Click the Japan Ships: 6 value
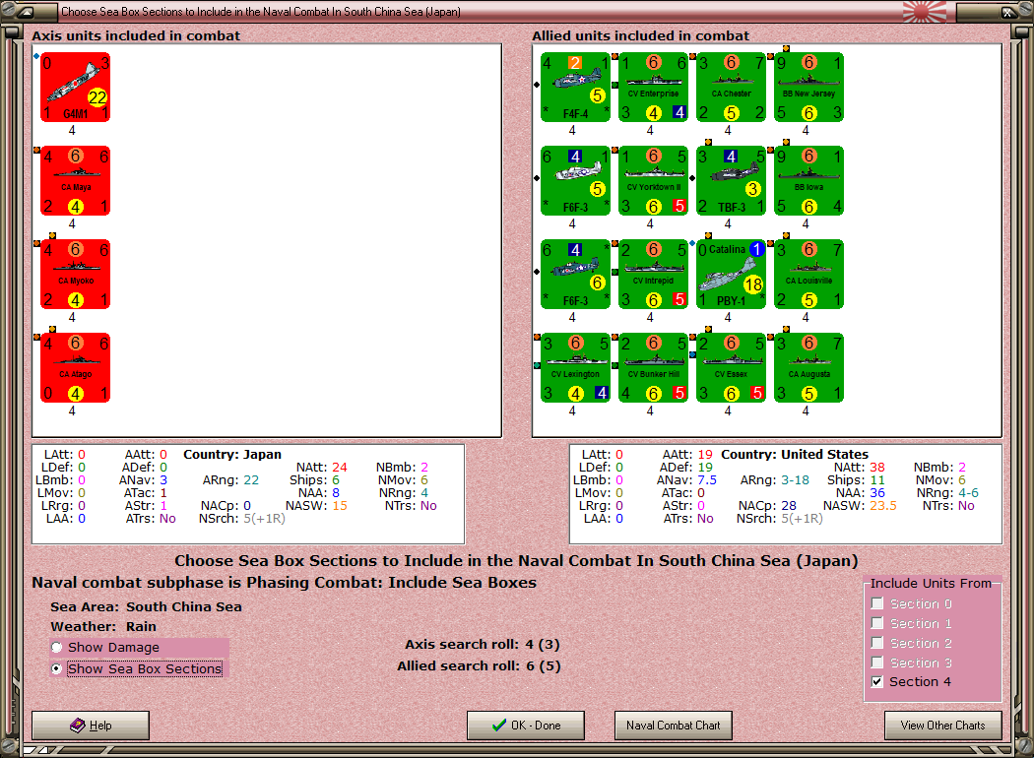Image resolution: width=1034 pixels, height=758 pixels. click(314, 479)
